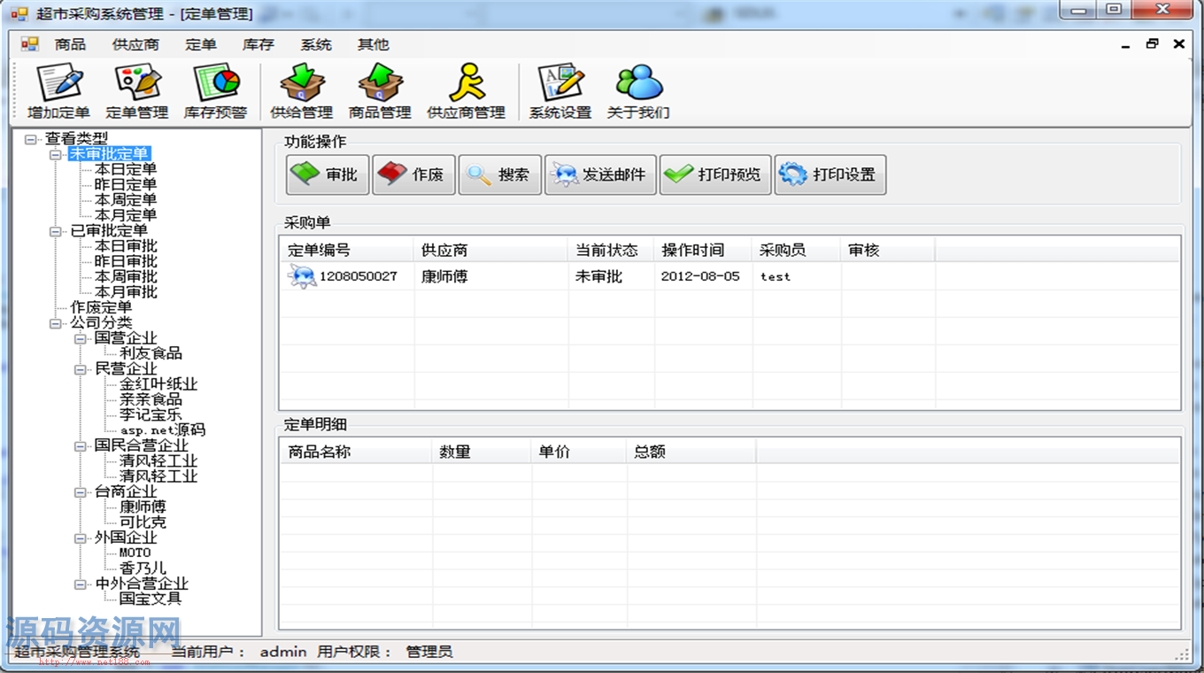Collapse the 国民合营企业 tree node
This screenshot has height=673, width=1204.
pos(81,445)
